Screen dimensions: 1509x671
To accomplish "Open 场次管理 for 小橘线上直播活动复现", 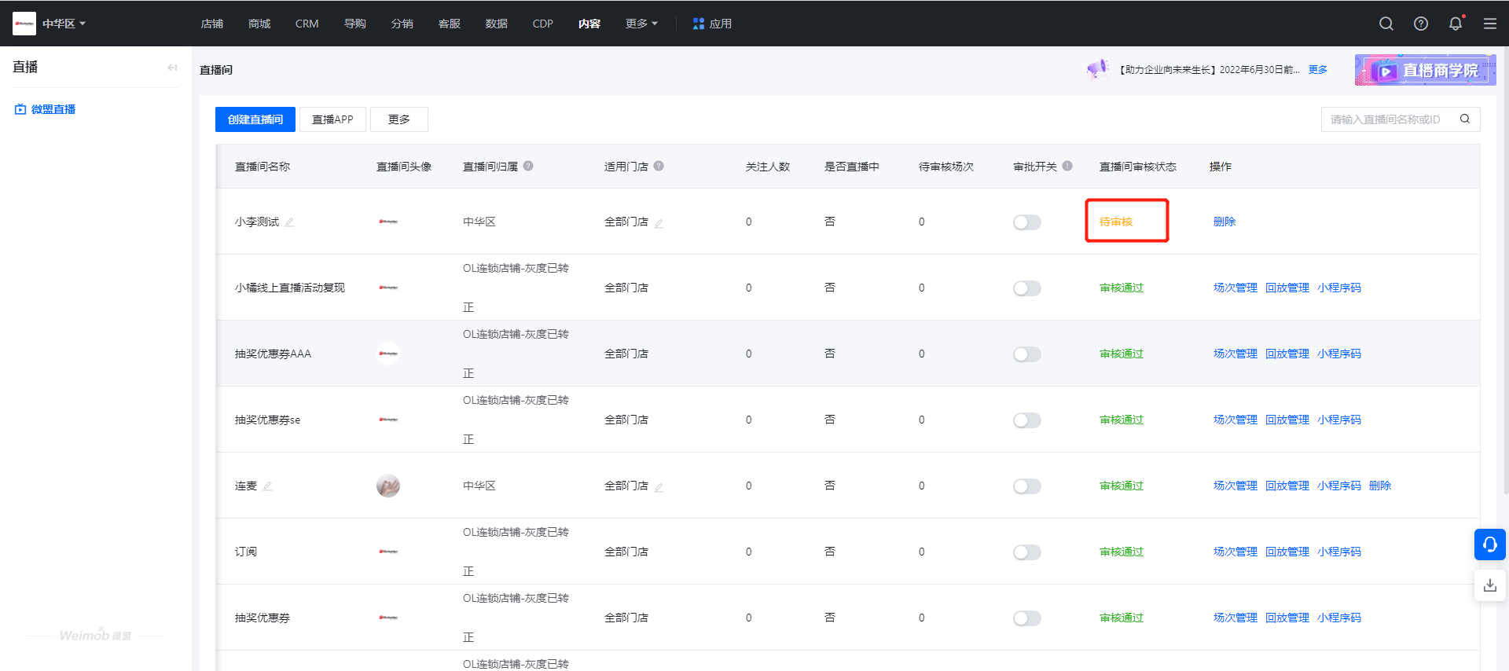I will click(x=1235, y=288).
